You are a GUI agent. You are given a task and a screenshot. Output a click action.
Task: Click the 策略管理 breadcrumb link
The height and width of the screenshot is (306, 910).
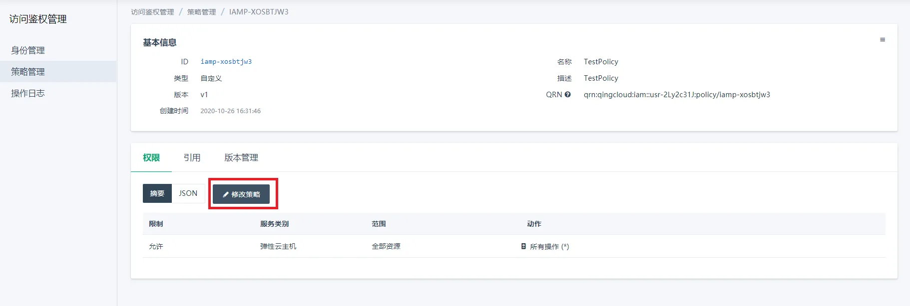201,12
